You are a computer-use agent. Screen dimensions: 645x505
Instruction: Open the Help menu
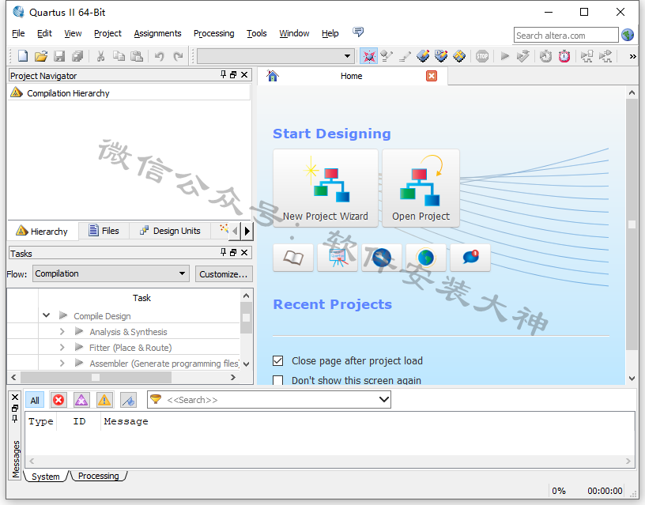coord(330,33)
